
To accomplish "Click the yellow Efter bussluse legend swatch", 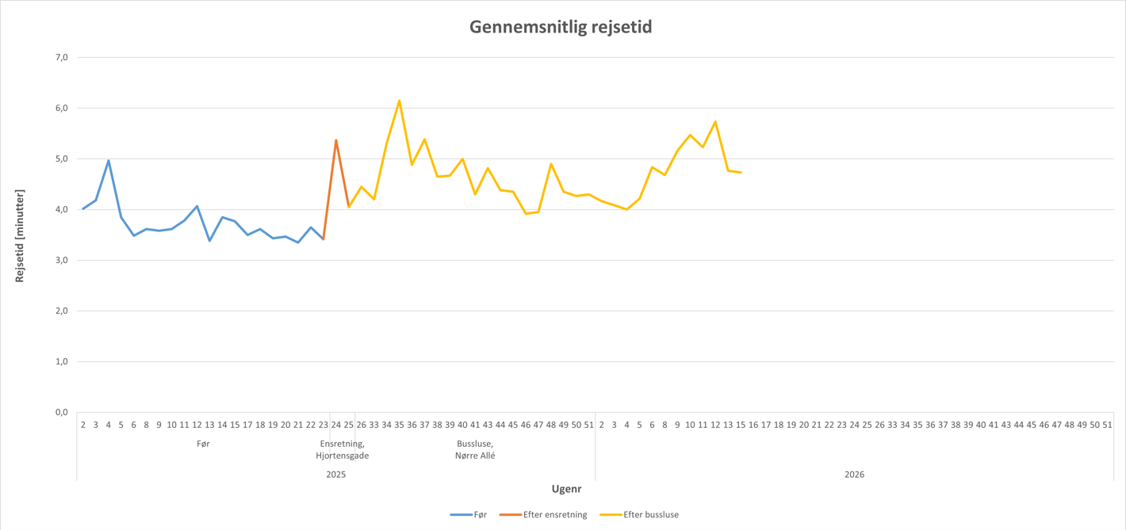I will [x=611, y=515].
